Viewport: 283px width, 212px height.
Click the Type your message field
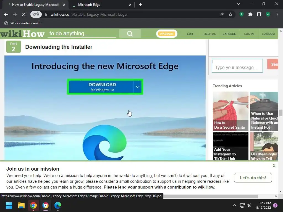coord(237,66)
